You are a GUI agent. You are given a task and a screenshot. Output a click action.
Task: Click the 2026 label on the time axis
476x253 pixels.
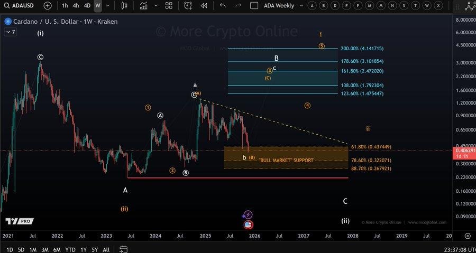coord(254,236)
